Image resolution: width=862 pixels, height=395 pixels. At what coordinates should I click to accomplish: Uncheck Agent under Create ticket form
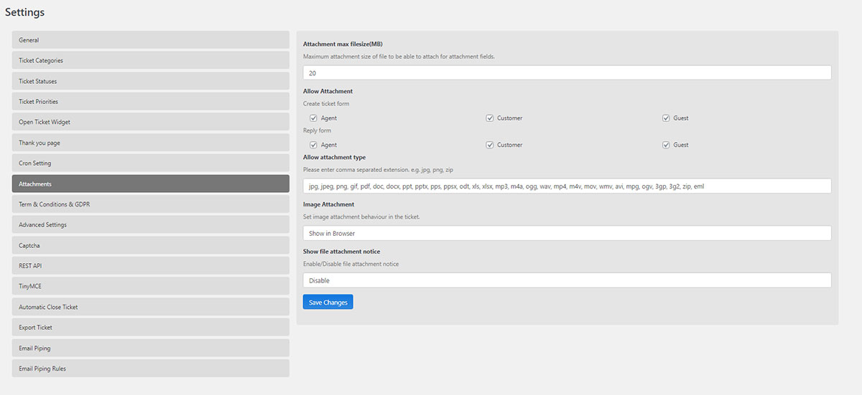[313, 118]
